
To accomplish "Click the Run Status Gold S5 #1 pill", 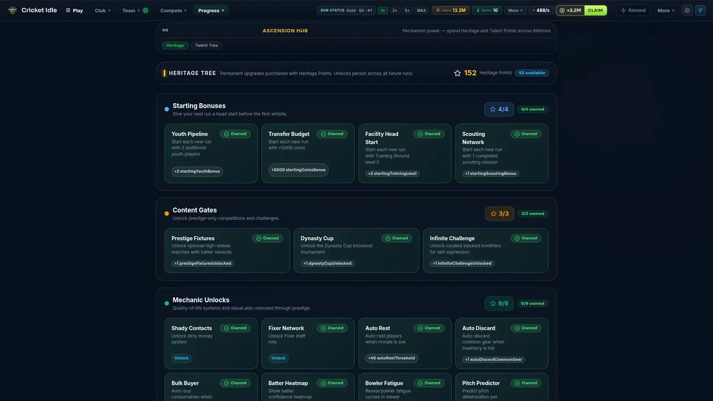I will 346,10.
